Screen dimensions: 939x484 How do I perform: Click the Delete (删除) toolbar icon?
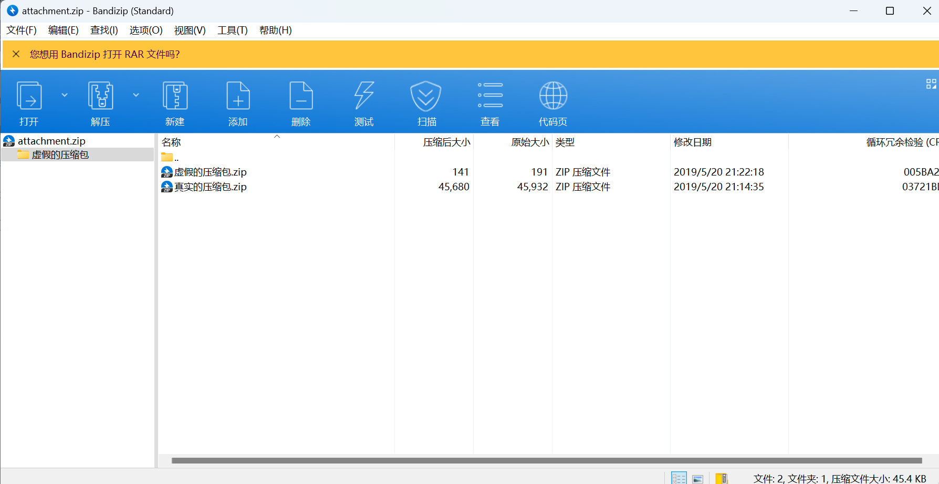coord(301,96)
